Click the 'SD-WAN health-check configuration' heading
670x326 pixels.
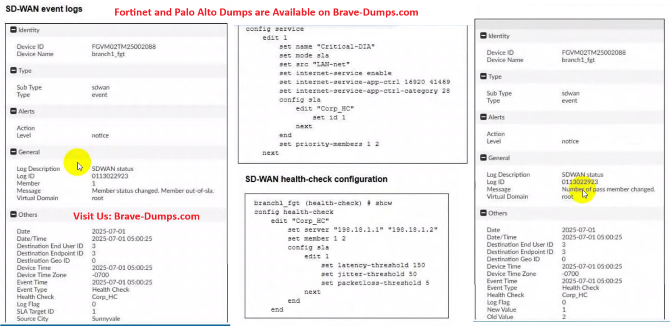[316, 179]
